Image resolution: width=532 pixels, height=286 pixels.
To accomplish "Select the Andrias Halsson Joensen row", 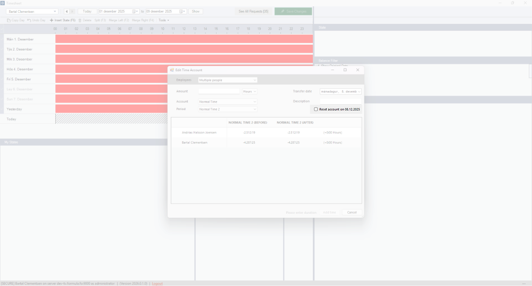I will click(x=267, y=132).
